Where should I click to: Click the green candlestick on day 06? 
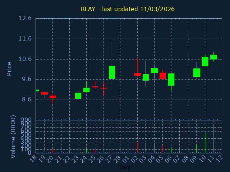[x=171, y=80]
